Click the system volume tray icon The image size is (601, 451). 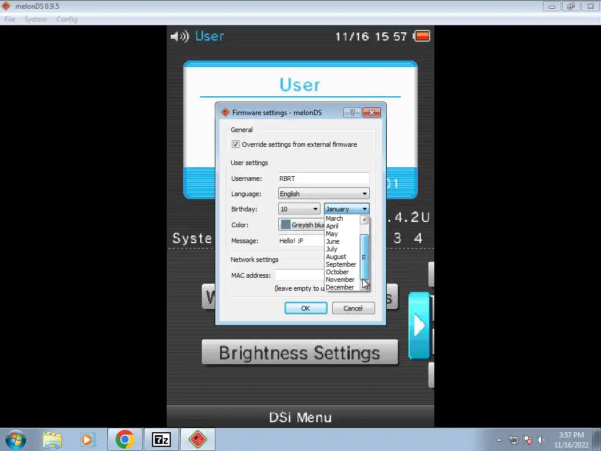542,440
